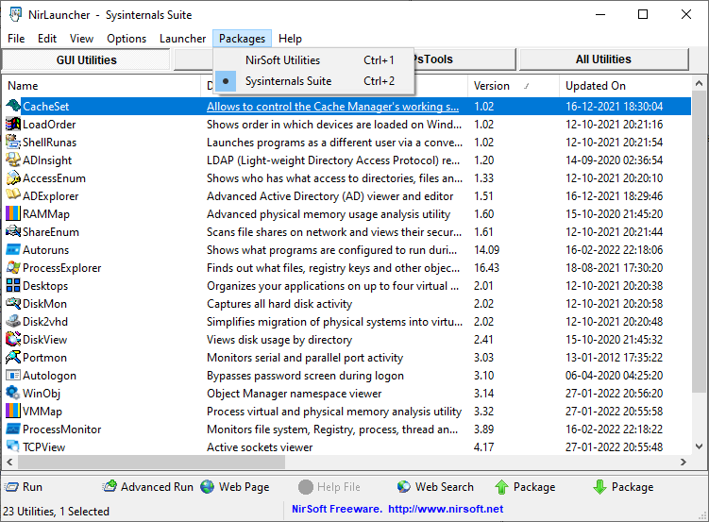
Task: Click the horizontal scrollbar thumb
Action: [x=151, y=462]
